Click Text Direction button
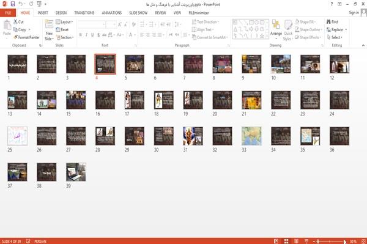 [206, 22]
